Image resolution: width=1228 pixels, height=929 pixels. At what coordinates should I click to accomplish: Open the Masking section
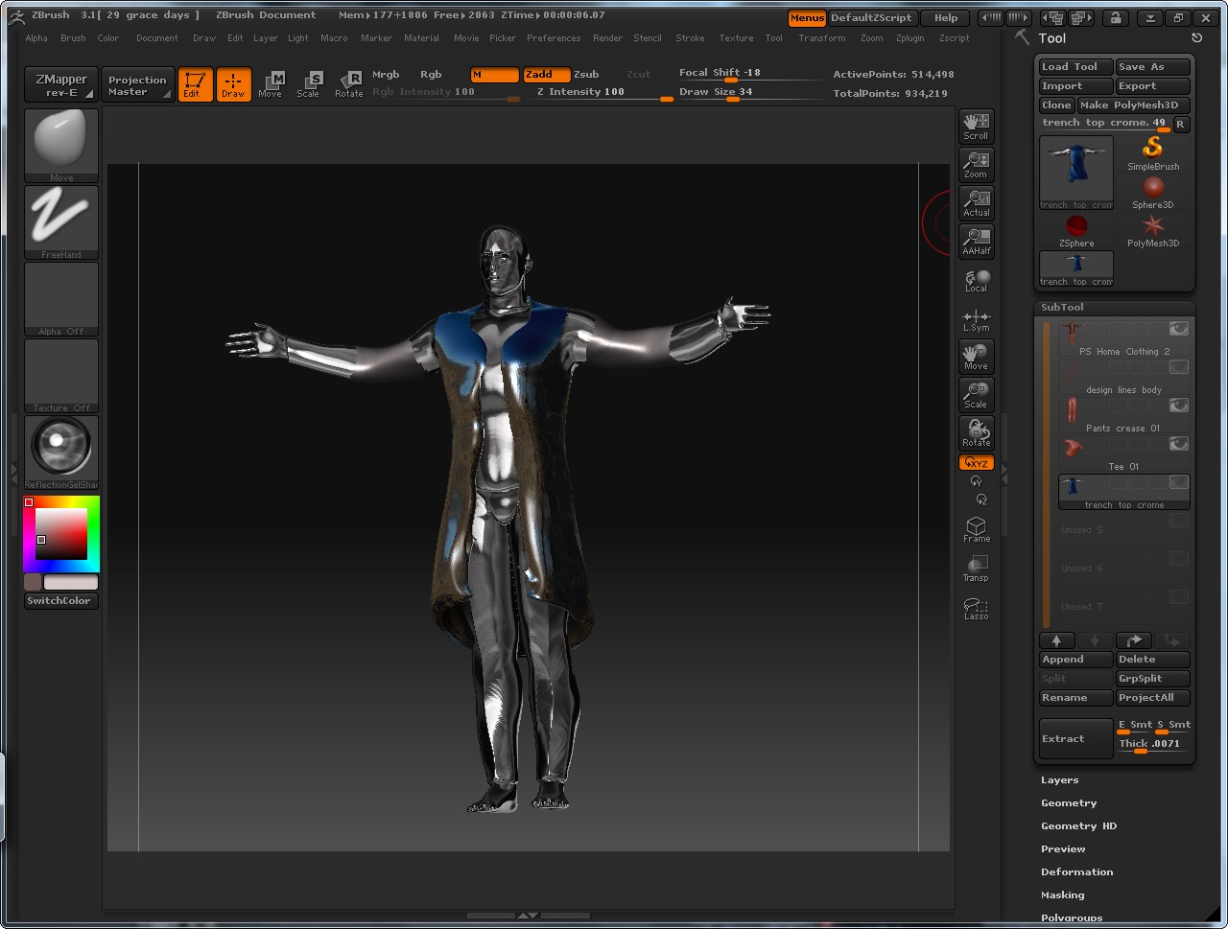pos(1062,895)
